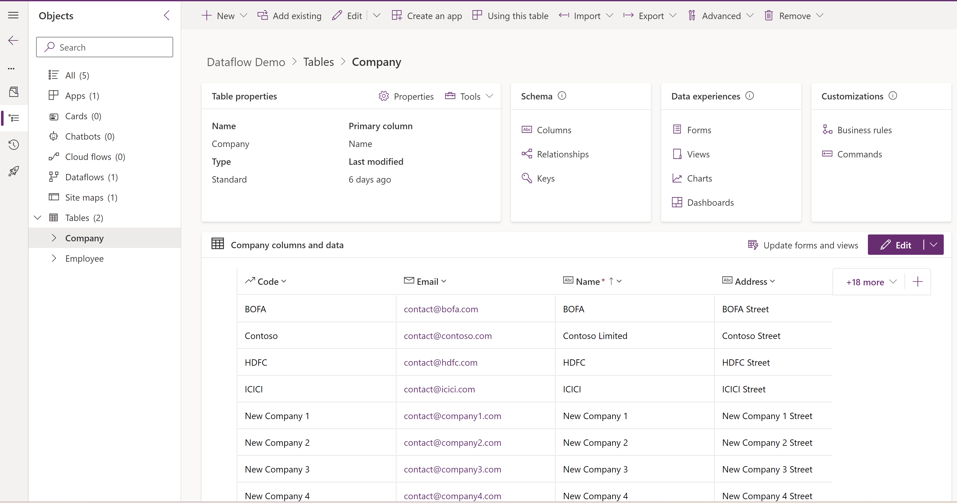957x503 pixels.
Task: Click the back arrow in left rail
Action: point(13,40)
